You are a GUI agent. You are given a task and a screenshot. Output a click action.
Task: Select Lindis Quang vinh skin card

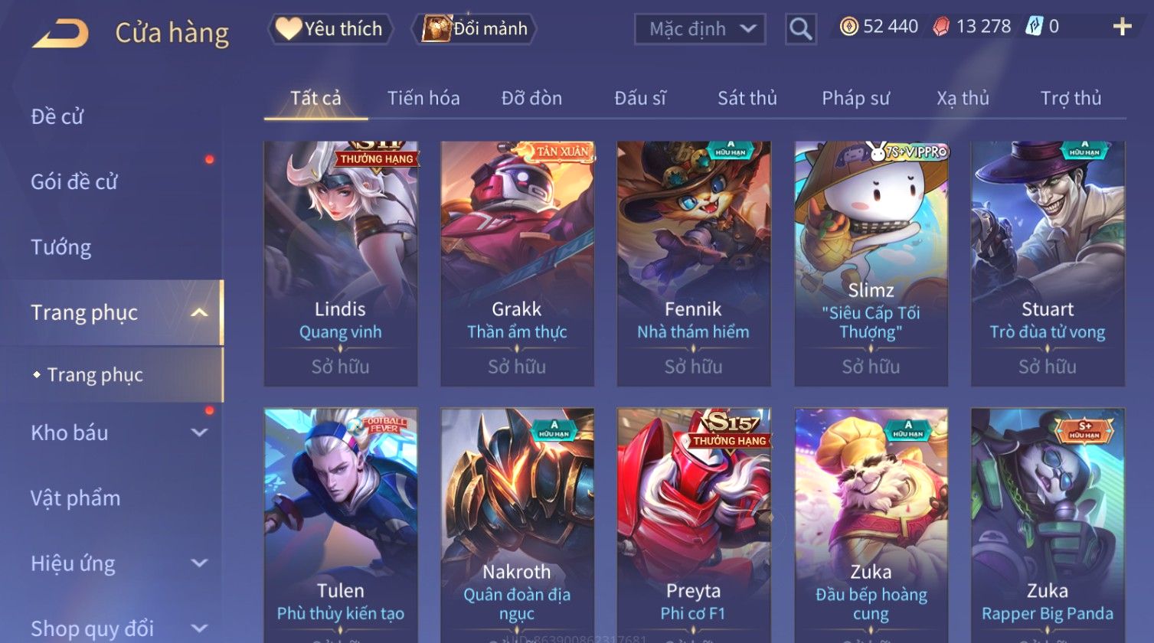pos(341,263)
